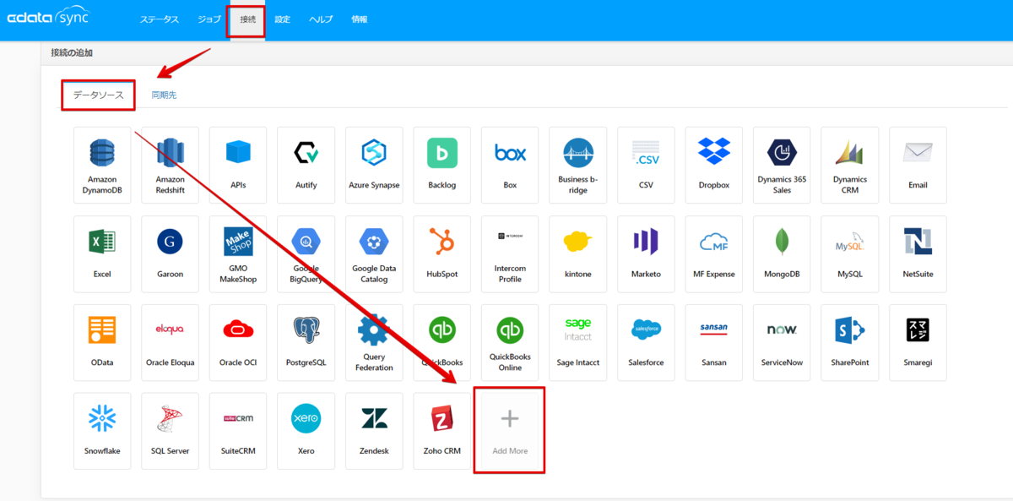Open the Sage Intacct tile
This screenshot has width=1013, height=501.
pos(577,342)
